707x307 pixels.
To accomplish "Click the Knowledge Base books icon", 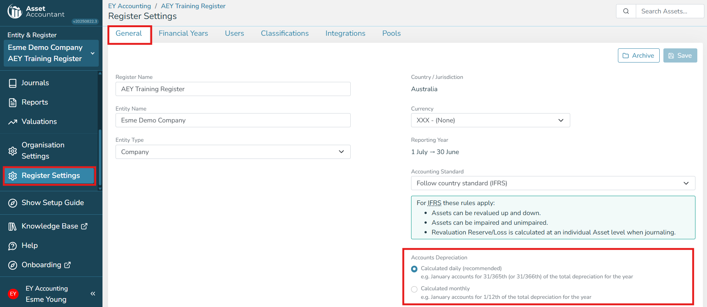I will (x=13, y=226).
